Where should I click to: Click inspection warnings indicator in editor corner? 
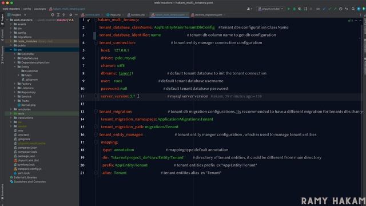point(351,21)
